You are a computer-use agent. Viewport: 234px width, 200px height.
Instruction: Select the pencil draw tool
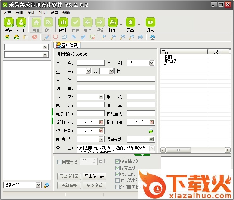pos(46,37)
